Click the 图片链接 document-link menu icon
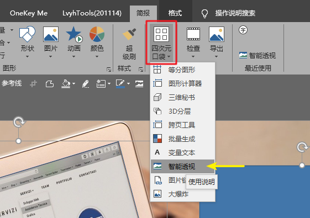This screenshot has height=218, width=310. (x=157, y=180)
